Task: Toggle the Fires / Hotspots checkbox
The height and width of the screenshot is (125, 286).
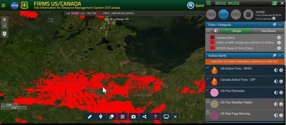Action: point(208,31)
